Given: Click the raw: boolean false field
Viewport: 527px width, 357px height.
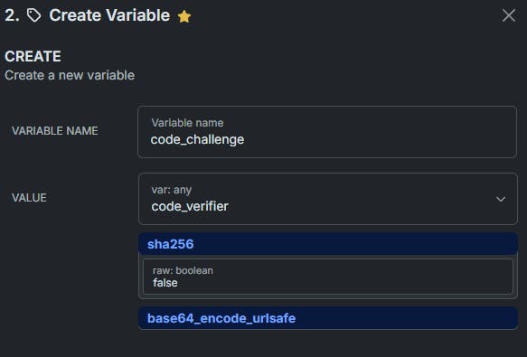Looking at the screenshot, I should 328,277.
